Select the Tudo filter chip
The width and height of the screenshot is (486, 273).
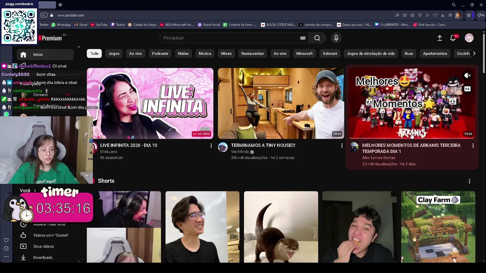point(94,53)
